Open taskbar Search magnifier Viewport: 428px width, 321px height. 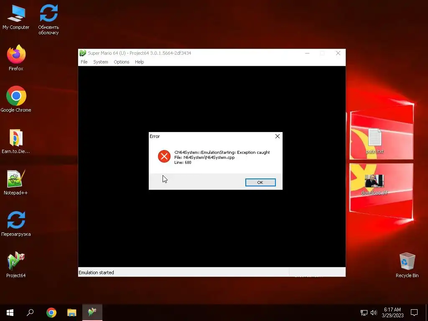(30, 313)
